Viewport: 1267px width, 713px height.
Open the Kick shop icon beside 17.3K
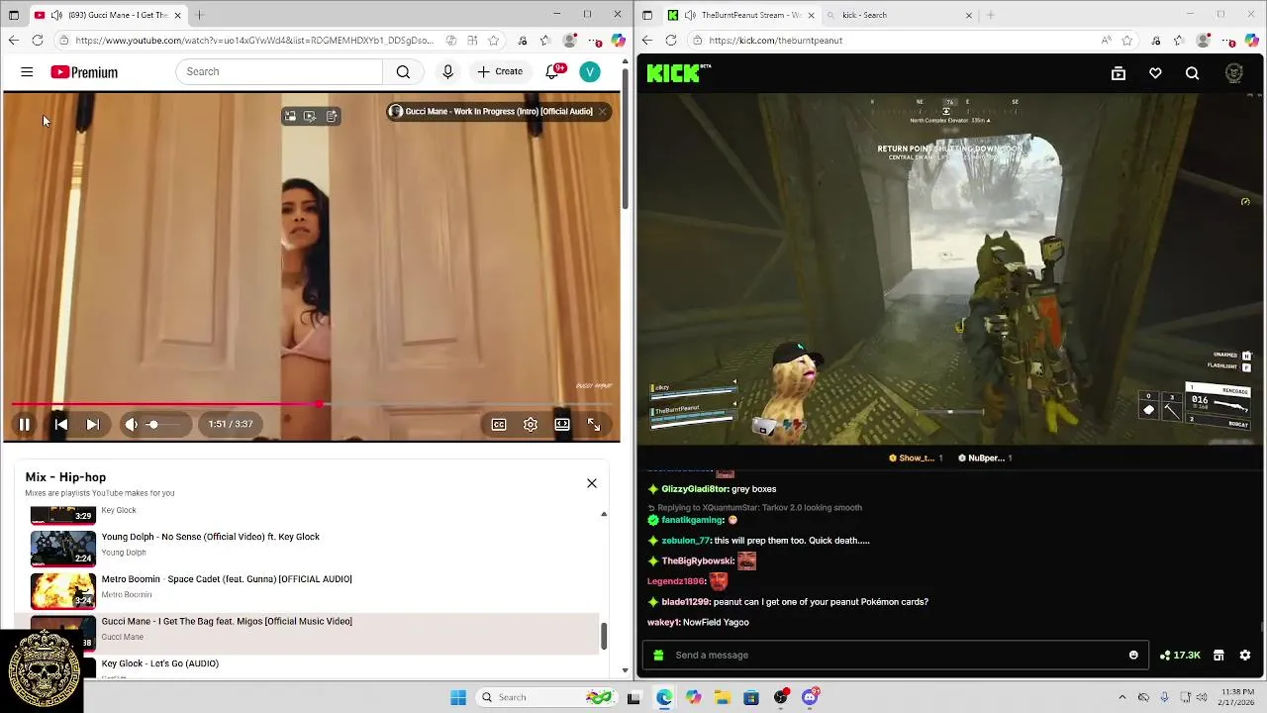pos(1218,655)
